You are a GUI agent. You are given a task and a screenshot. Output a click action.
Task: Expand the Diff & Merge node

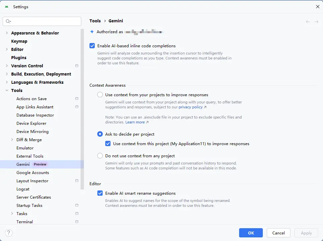[12, 140]
